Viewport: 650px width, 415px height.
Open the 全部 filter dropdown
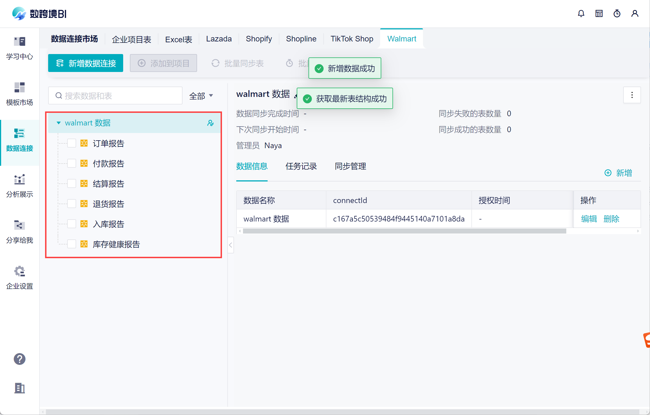pos(201,96)
